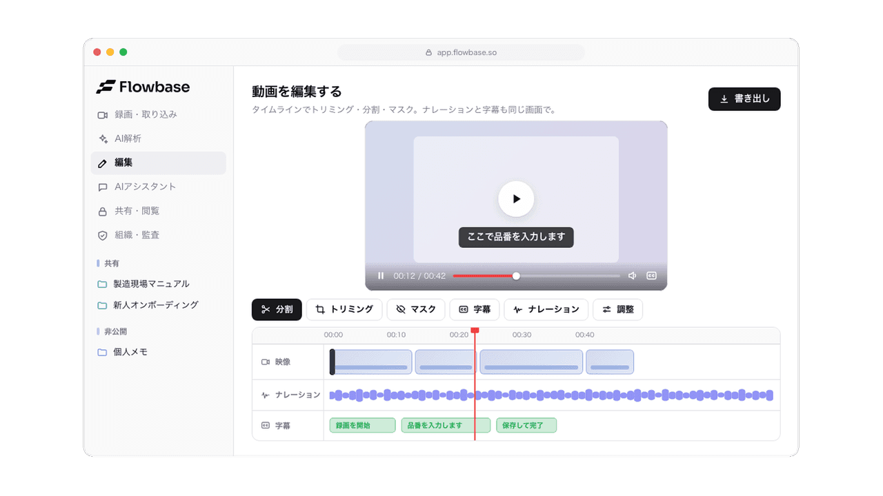
Task: Select the 編集 sidebar item
Action: pos(158,163)
